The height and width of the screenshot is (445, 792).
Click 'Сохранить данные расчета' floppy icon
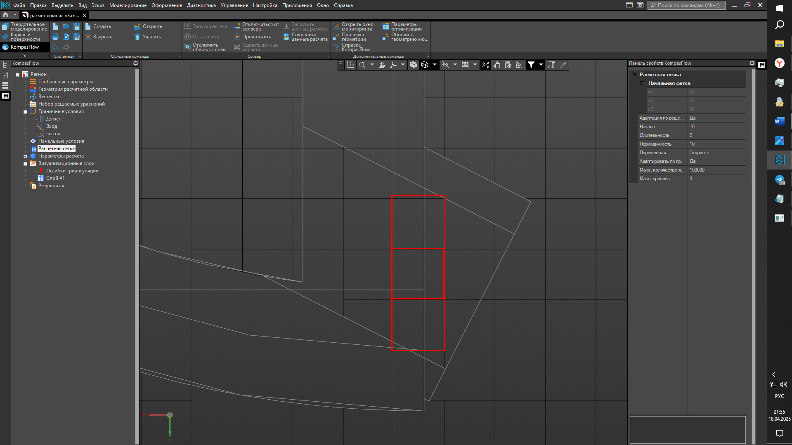point(286,37)
